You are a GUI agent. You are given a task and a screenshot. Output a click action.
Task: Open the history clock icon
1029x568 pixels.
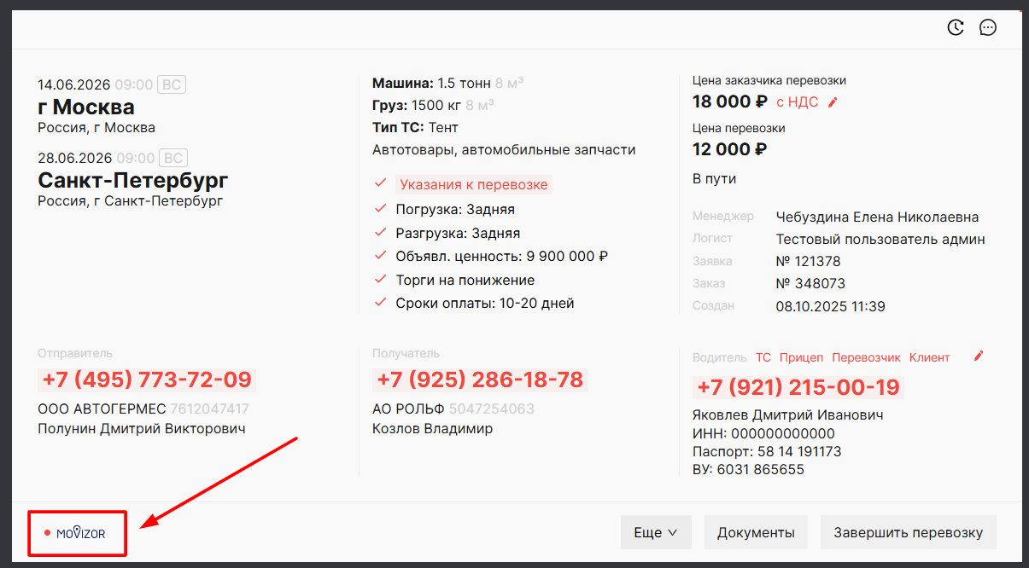point(956,27)
